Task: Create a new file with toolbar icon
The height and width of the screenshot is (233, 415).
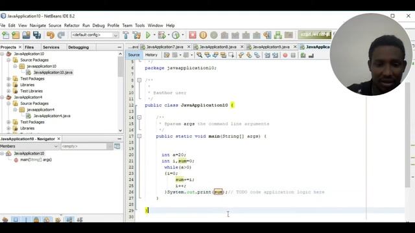Action: coord(6,35)
